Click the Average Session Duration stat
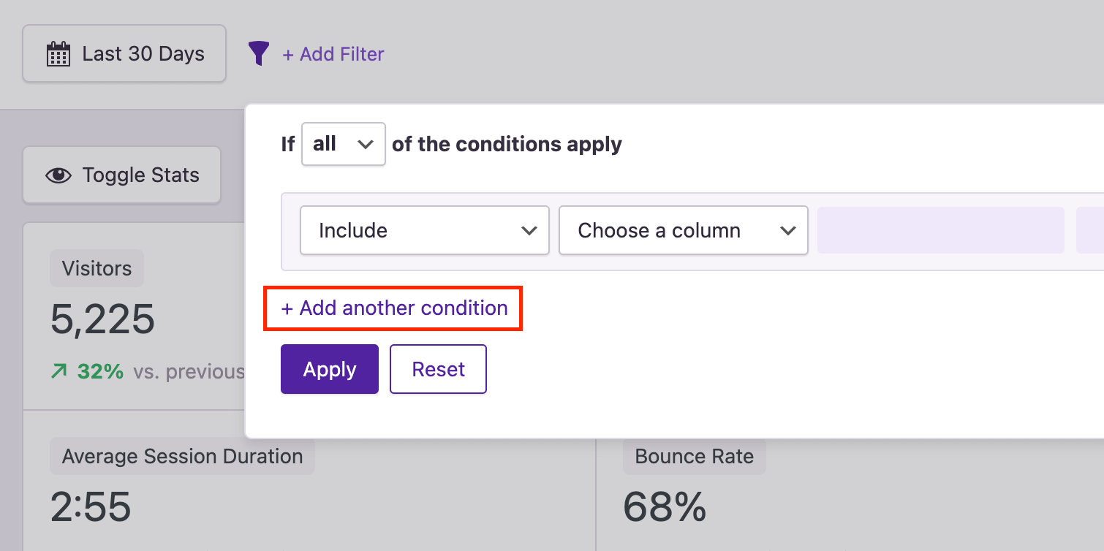Image resolution: width=1104 pixels, height=551 pixels. tap(182, 456)
